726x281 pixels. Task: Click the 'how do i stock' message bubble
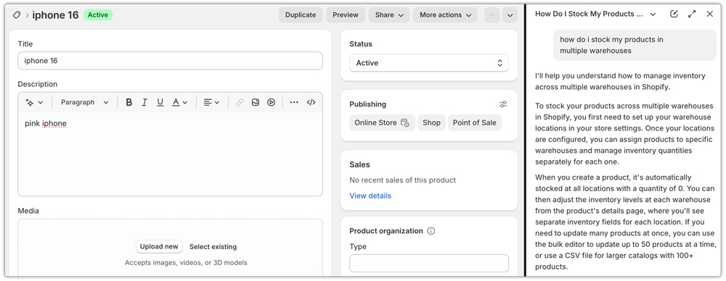click(x=635, y=45)
